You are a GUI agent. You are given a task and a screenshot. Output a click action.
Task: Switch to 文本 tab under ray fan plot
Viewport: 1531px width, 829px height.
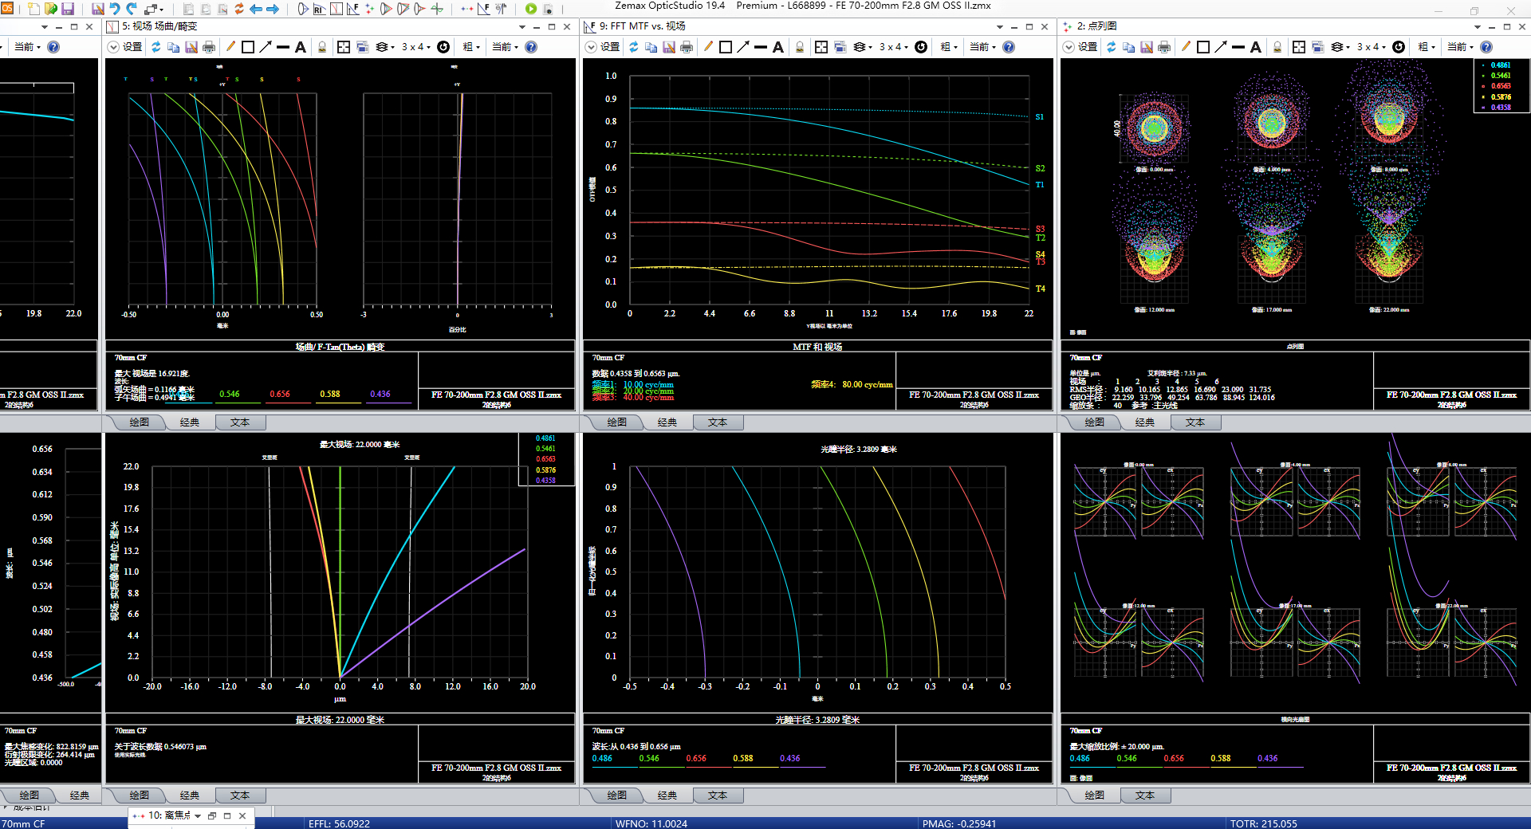tap(1145, 796)
